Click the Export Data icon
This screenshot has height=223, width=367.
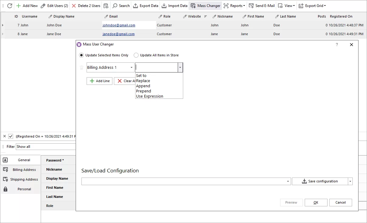pyautogui.click(x=146, y=5)
